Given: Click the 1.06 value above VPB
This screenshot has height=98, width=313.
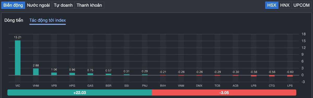Looking at the screenshot, I should click(x=54, y=70).
